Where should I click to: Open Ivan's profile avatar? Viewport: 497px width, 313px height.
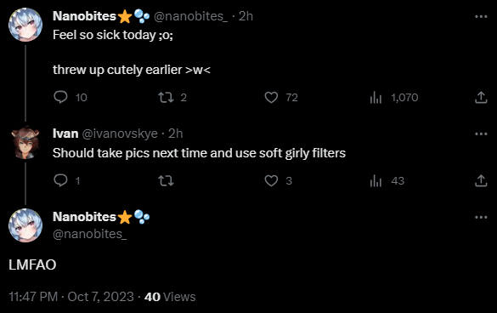(x=25, y=143)
